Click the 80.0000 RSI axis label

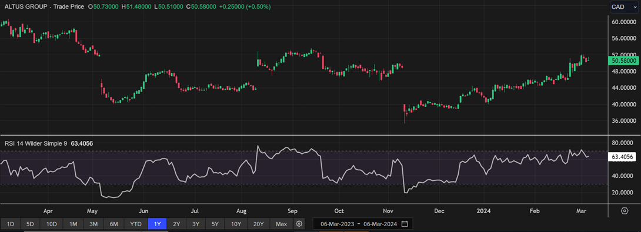pyautogui.click(x=623, y=143)
